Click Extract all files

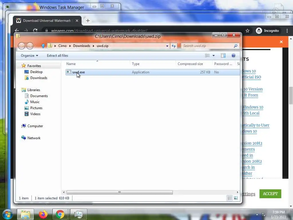[x=58, y=56]
